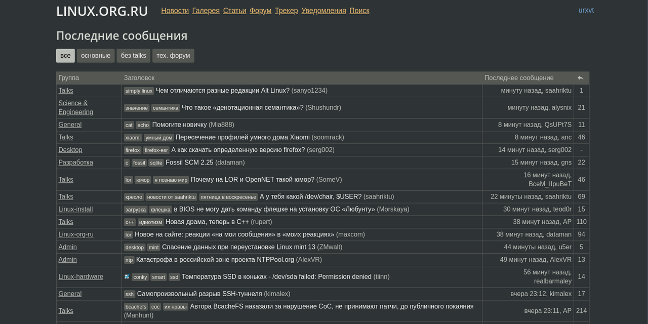The width and height of the screenshot is (648, 324).
Task: Open the BcacheFS CoC violation topic
Action: click(332, 306)
